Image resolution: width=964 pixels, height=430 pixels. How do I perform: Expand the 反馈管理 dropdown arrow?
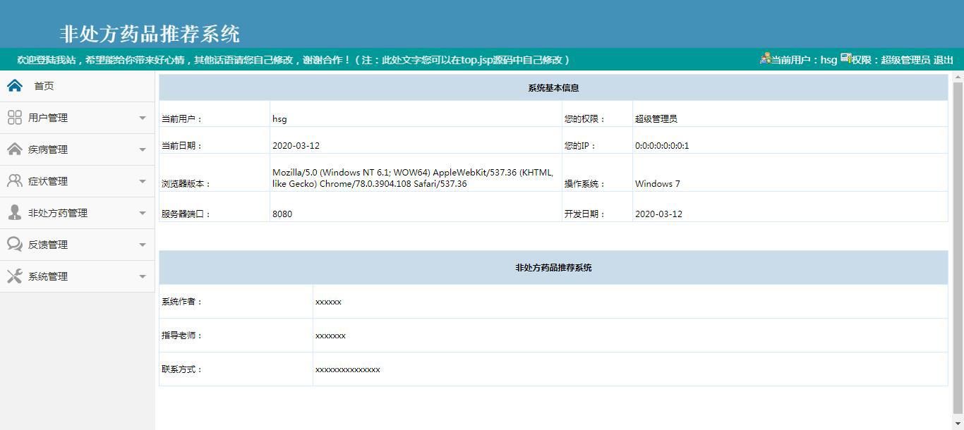pos(143,245)
